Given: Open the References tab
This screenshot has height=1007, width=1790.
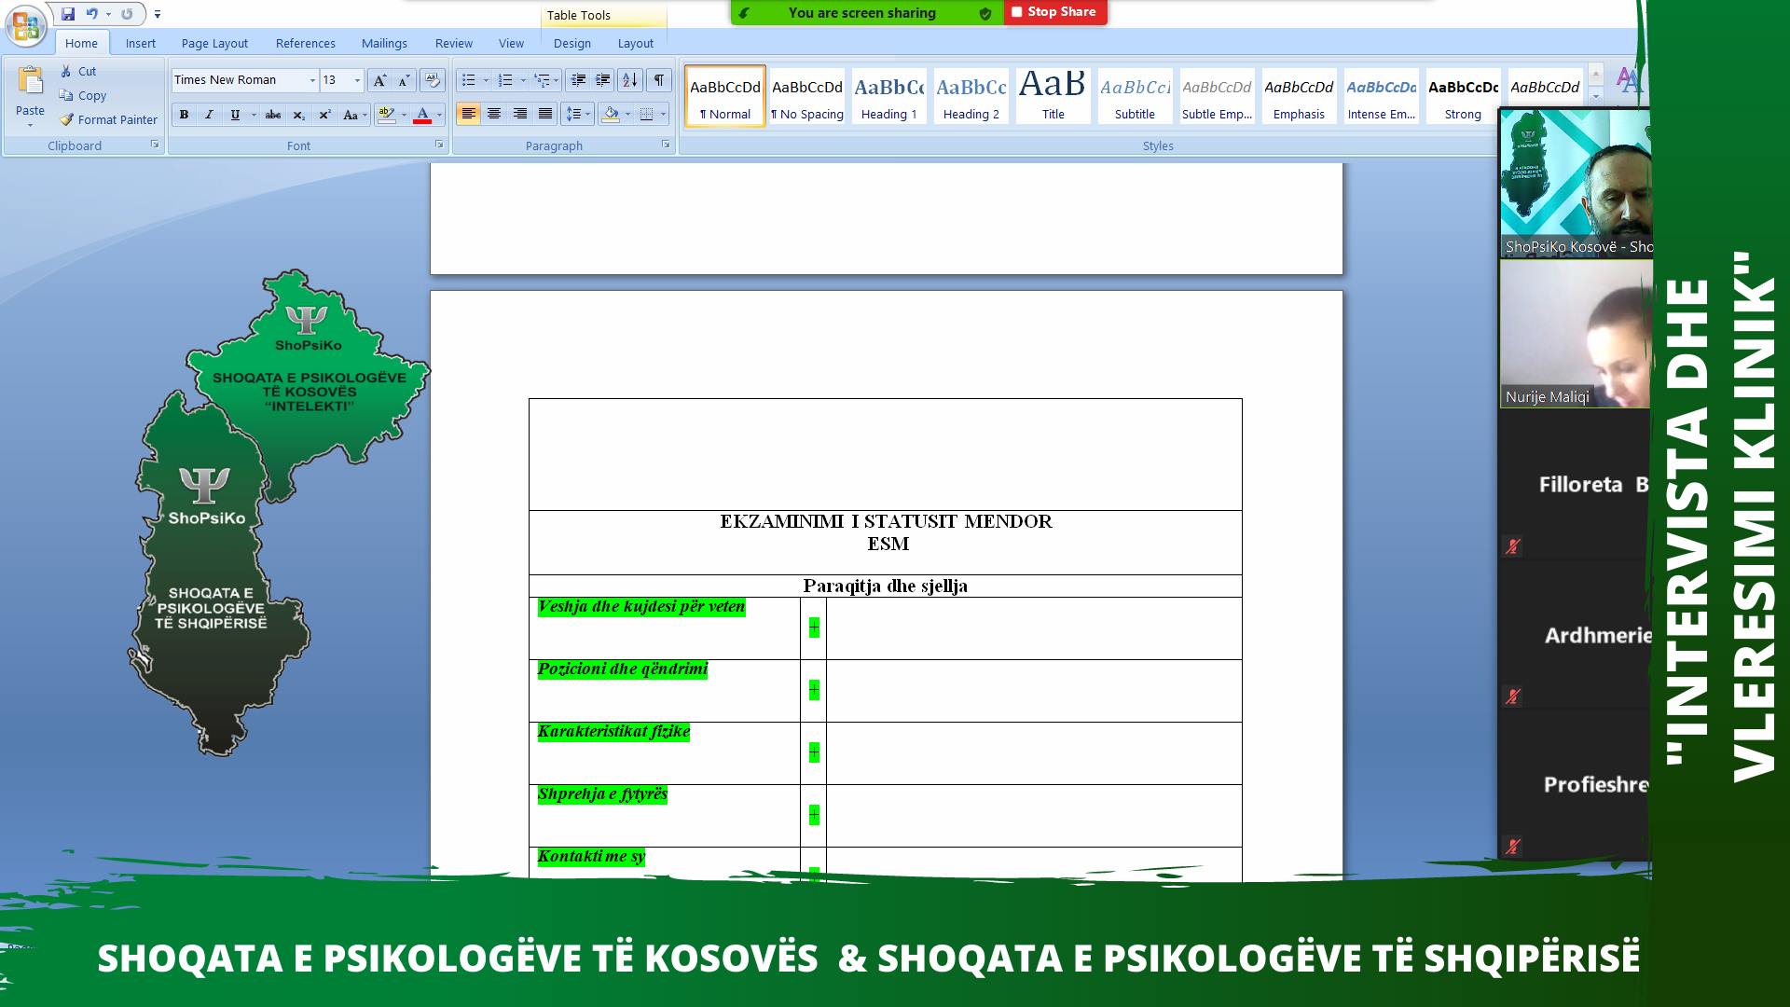Looking at the screenshot, I should 305,43.
